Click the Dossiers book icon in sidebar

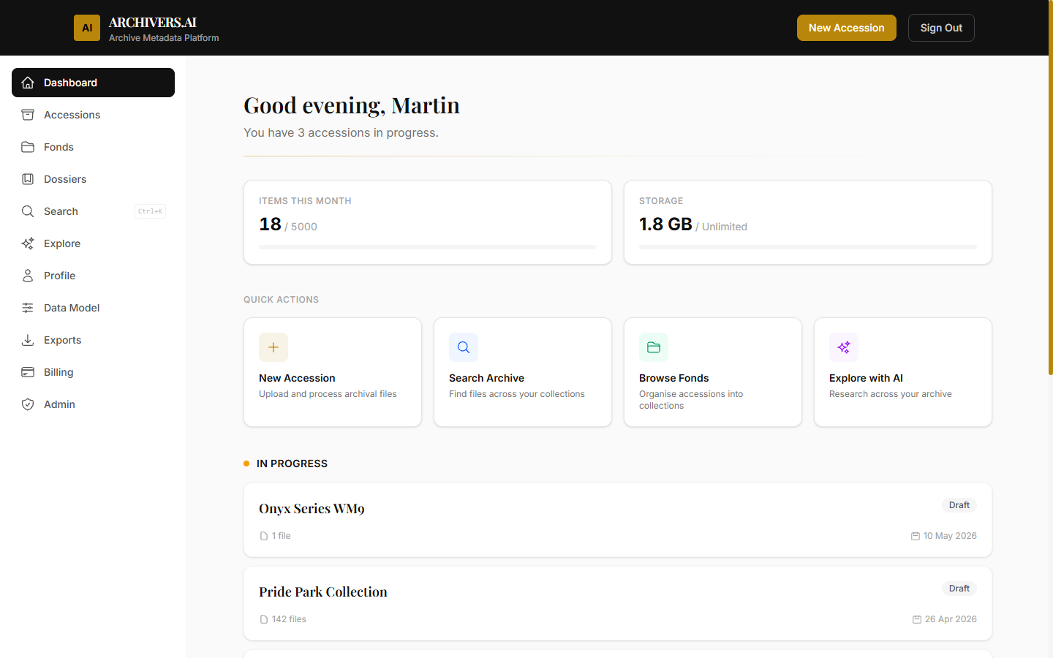pyautogui.click(x=28, y=179)
